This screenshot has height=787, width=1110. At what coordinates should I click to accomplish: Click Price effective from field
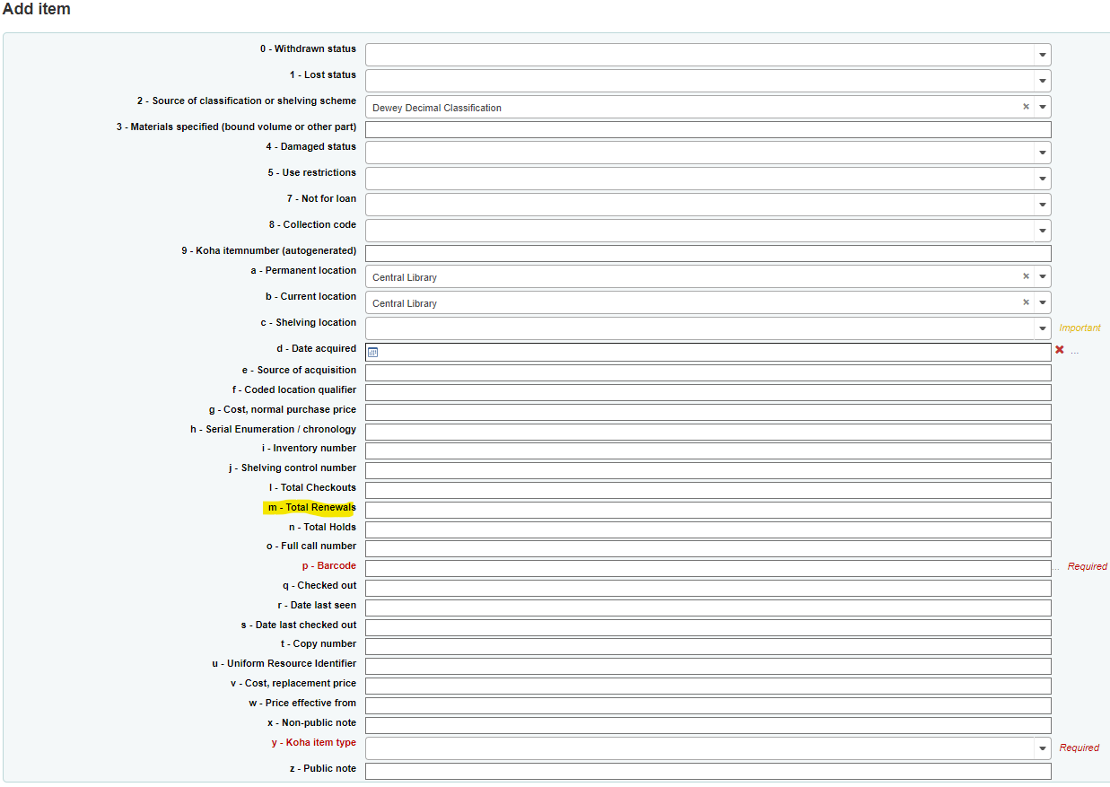click(x=708, y=706)
